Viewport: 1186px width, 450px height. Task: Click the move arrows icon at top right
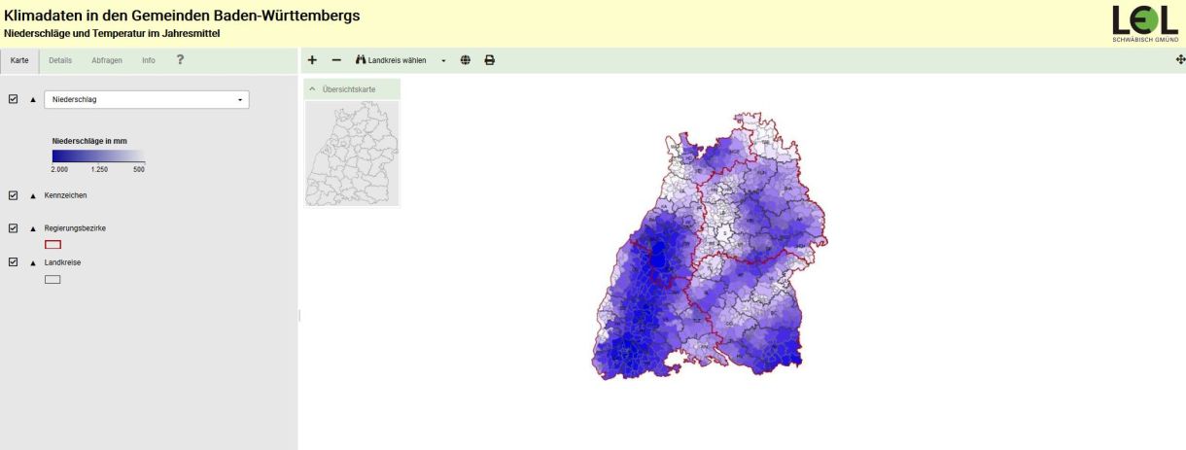[x=1180, y=60]
